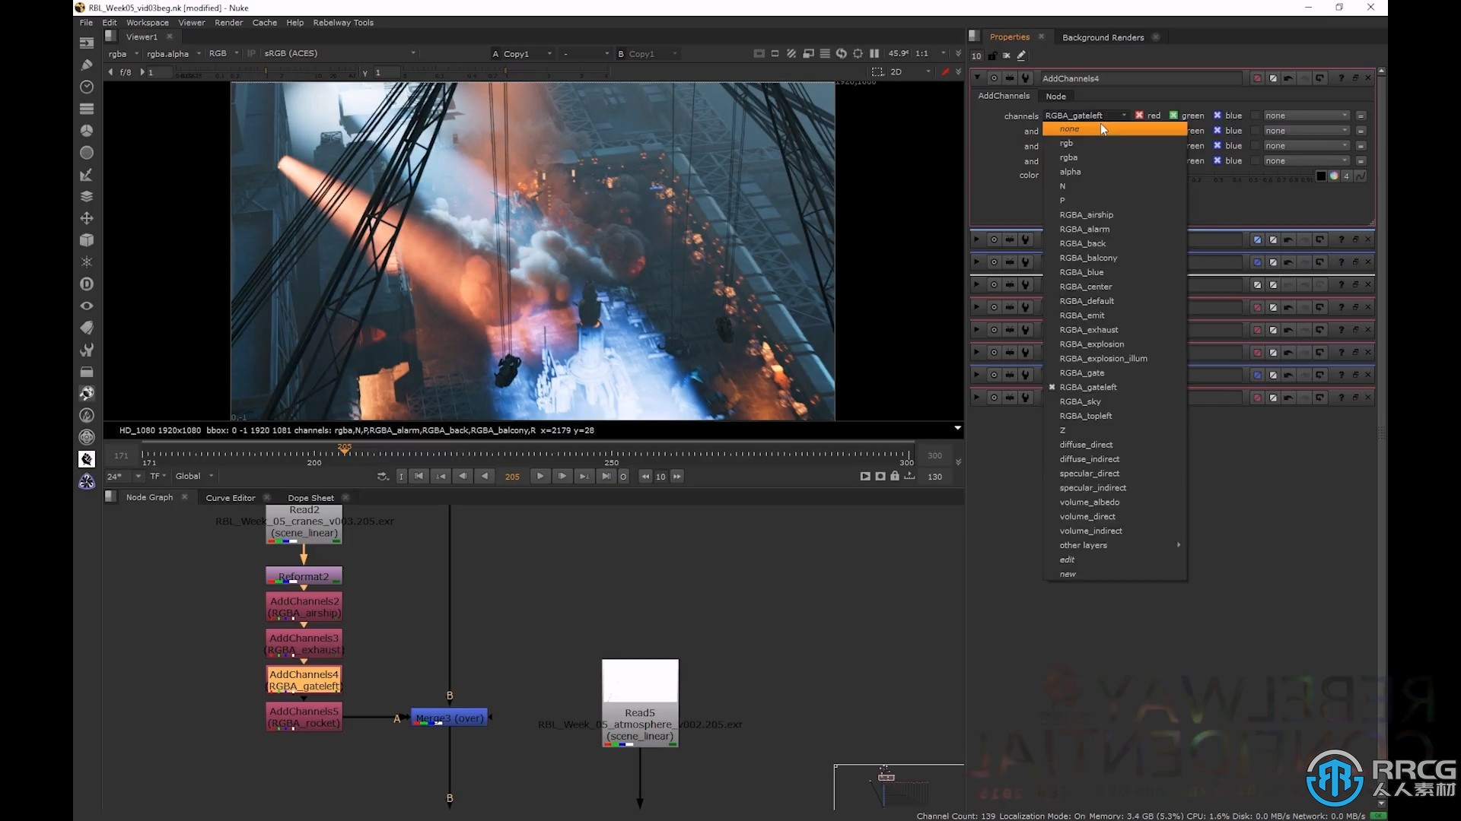This screenshot has width=1461, height=821.
Task: Open the Node tab in AddChannels4 properties
Action: tap(1055, 97)
